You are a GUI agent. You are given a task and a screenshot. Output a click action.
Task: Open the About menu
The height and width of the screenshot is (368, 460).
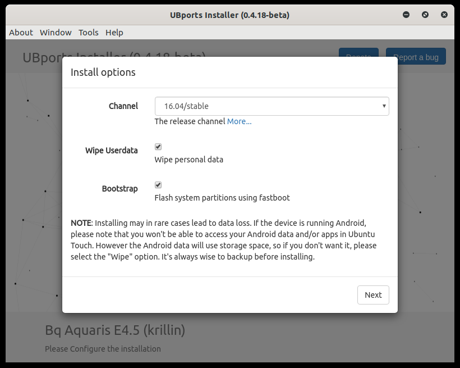click(x=21, y=33)
